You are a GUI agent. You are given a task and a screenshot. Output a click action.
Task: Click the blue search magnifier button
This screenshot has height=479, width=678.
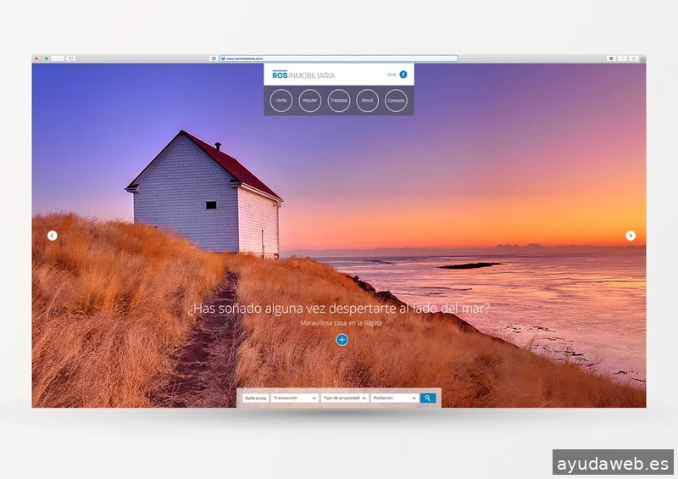click(428, 398)
